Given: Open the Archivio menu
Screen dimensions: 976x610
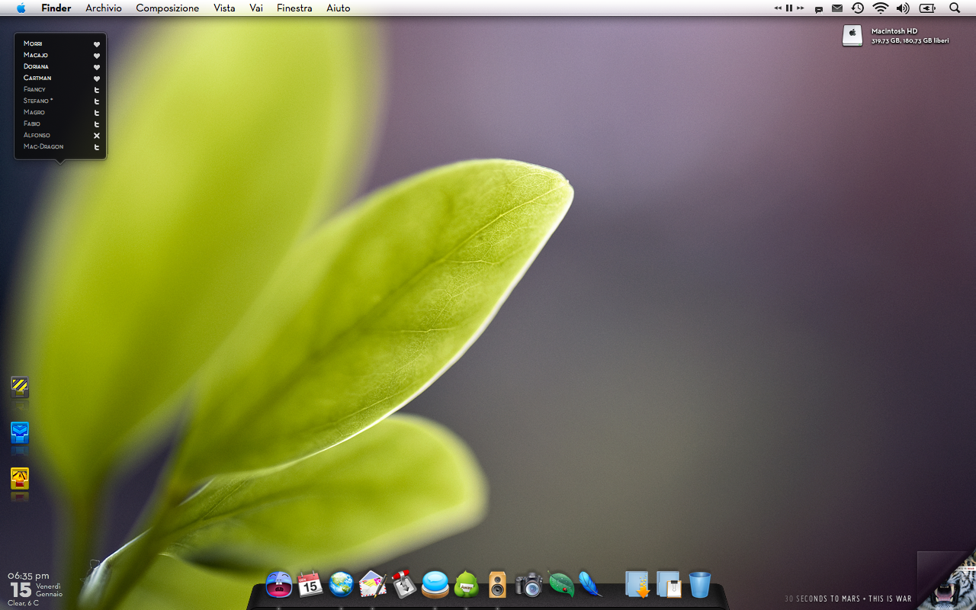Looking at the screenshot, I should click(x=104, y=8).
